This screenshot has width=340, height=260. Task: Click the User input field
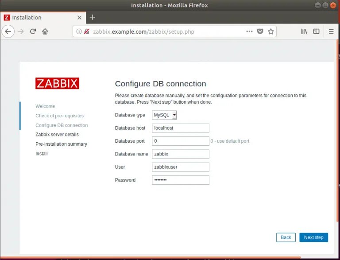pyautogui.click(x=181, y=167)
